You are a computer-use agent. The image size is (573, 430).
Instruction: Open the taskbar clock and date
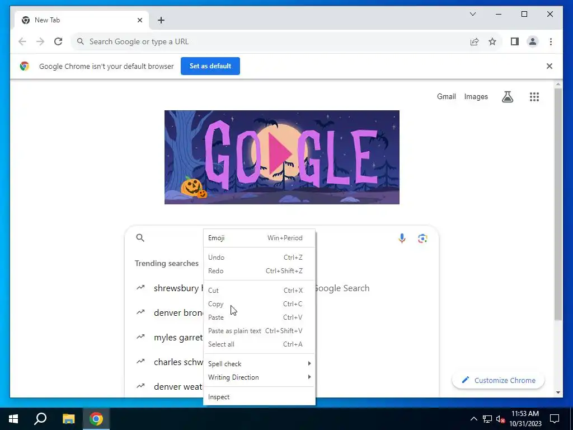click(x=525, y=419)
